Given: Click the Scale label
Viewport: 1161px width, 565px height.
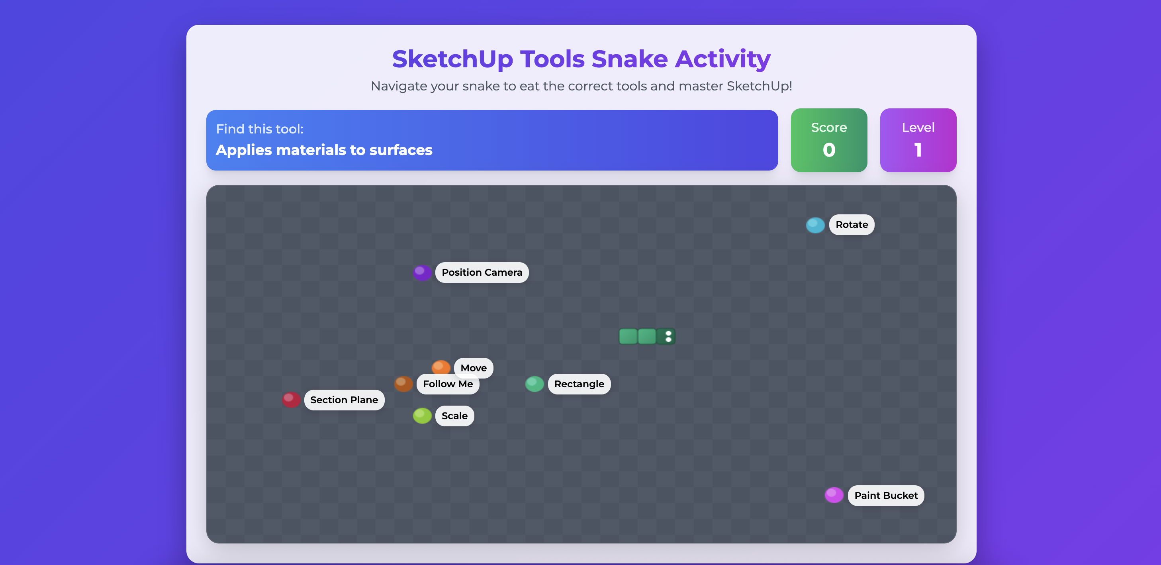Looking at the screenshot, I should [x=454, y=415].
